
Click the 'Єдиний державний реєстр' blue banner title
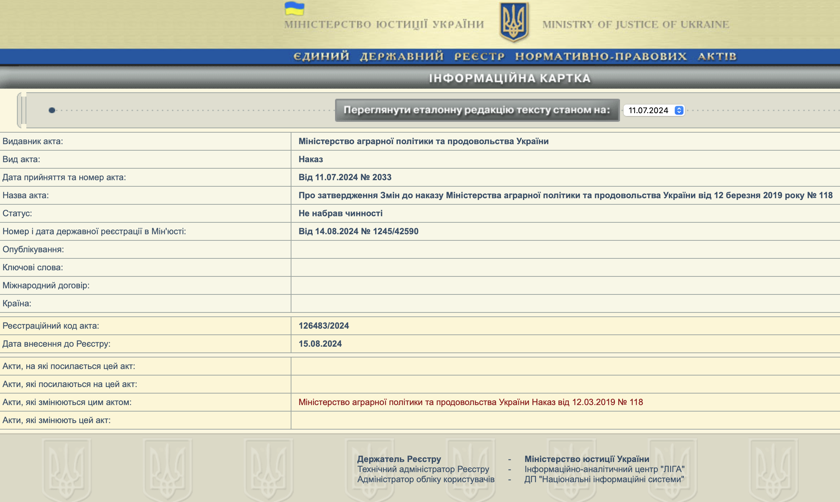[x=514, y=57]
